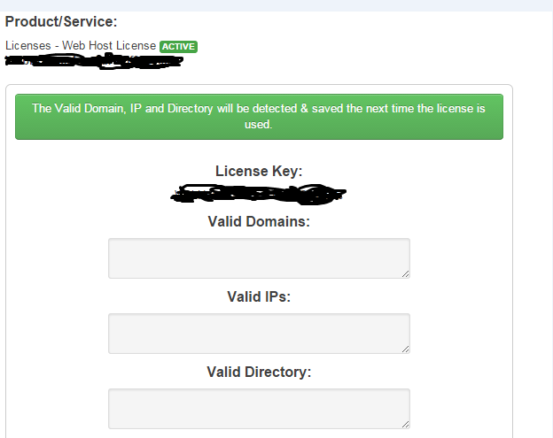Grab the Valid Domains resize handle
This screenshot has height=438, width=553.
[405, 274]
